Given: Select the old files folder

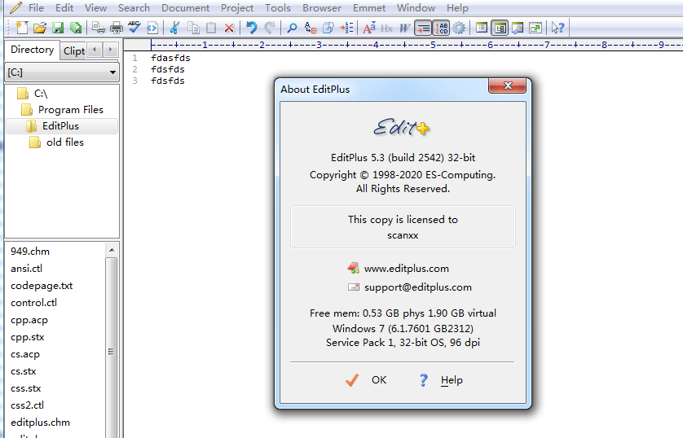Looking at the screenshot, I should [x=65, y=142].
